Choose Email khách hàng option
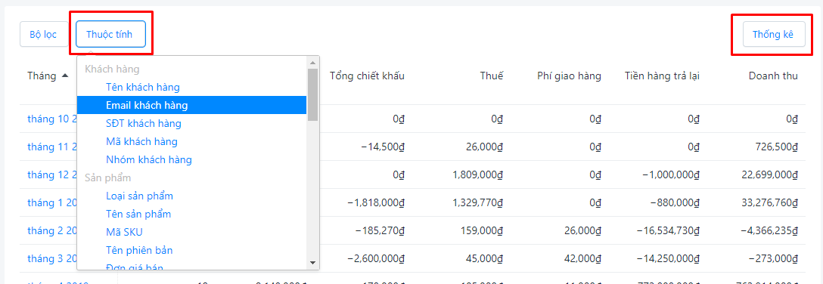This screenshot has height=284, width=823. [x=191, y=105]
